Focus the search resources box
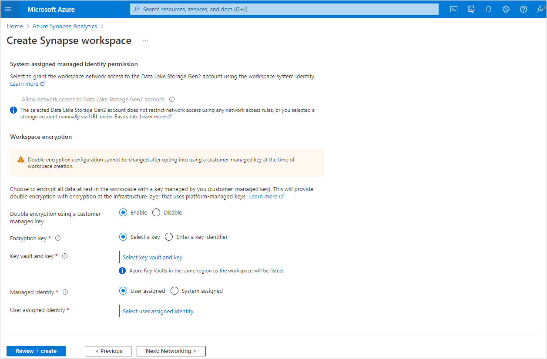This screenshot has height=359, width=547. [284, 9]
